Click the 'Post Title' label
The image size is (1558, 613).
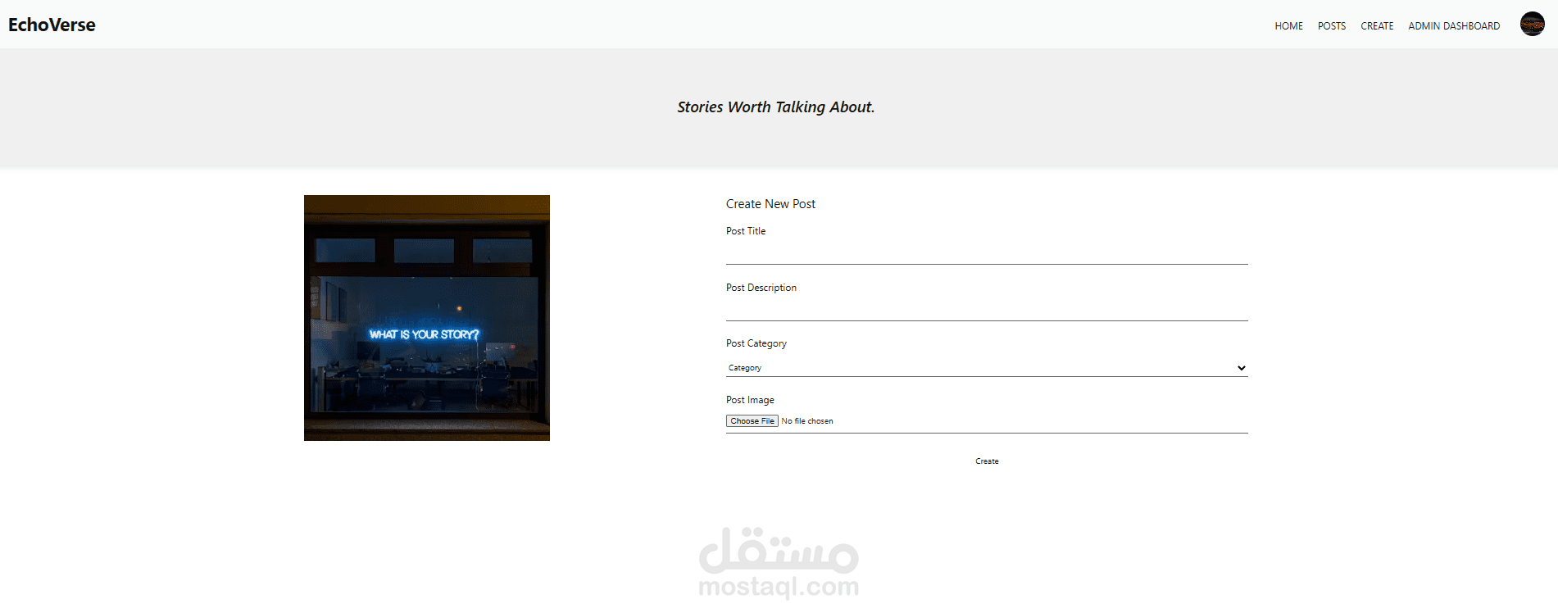point(746,231)
